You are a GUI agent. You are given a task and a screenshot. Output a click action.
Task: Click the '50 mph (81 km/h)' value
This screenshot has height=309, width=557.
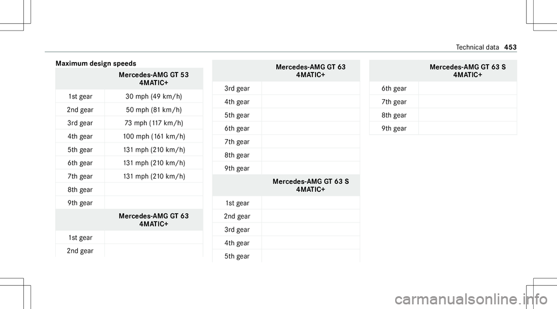154,110
